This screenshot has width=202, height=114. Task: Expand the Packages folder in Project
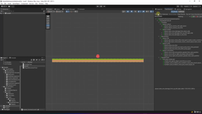(x=1, y=110)
